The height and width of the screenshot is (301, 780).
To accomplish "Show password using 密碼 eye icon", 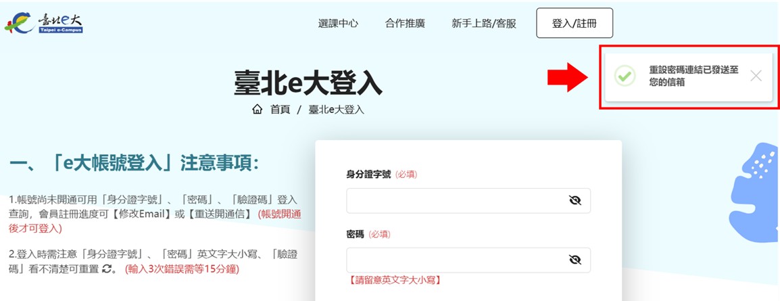I will pyautogui.click(x=575, y=260).
